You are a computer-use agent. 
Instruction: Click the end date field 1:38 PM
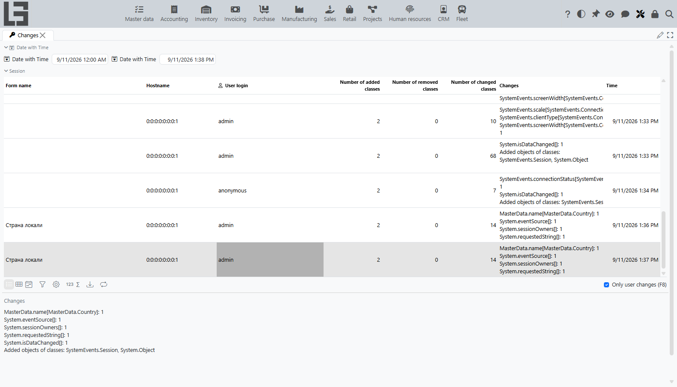188,59
